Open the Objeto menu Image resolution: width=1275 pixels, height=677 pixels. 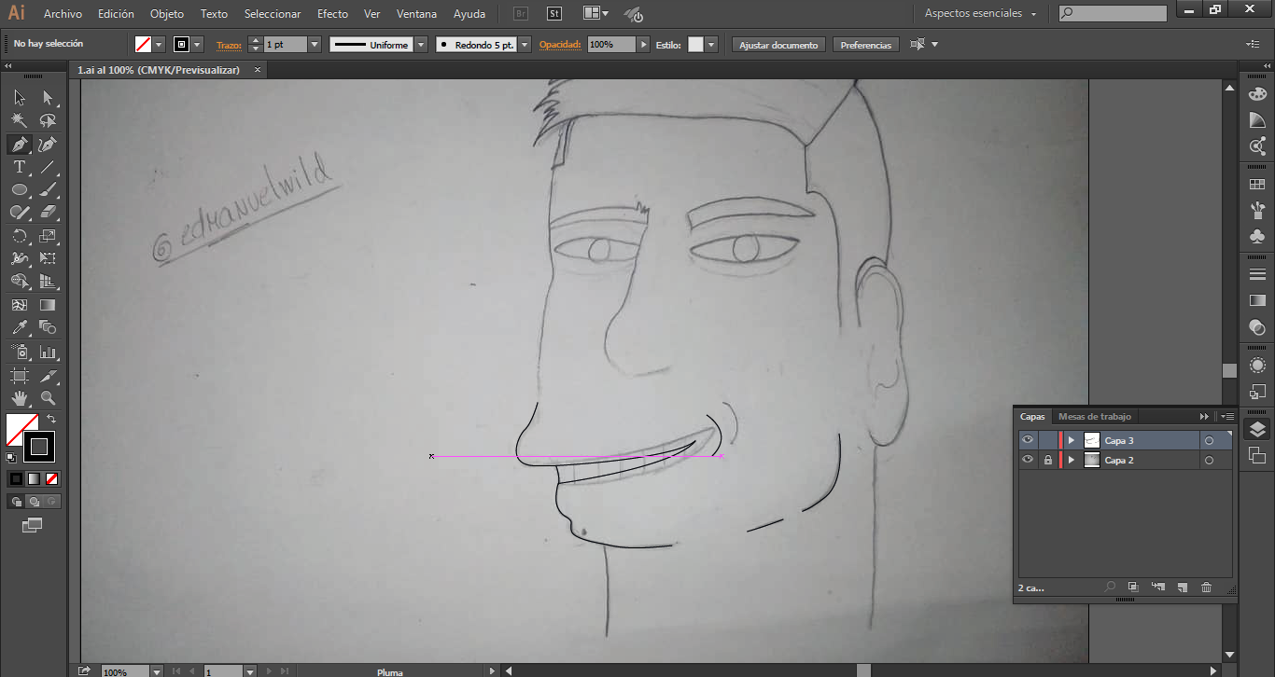[167, 14]
